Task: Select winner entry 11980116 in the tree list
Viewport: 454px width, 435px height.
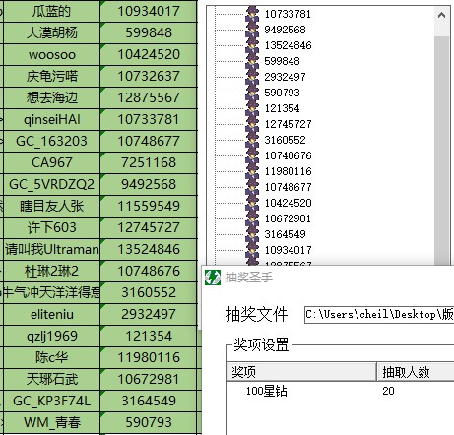Action: tap(288, 171)
